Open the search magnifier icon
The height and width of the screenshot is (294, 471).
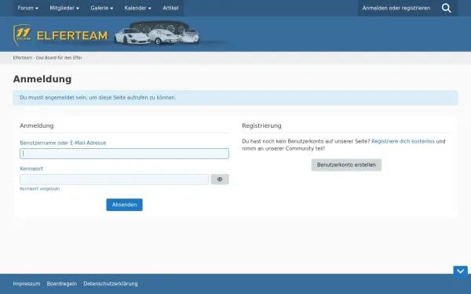446,8
